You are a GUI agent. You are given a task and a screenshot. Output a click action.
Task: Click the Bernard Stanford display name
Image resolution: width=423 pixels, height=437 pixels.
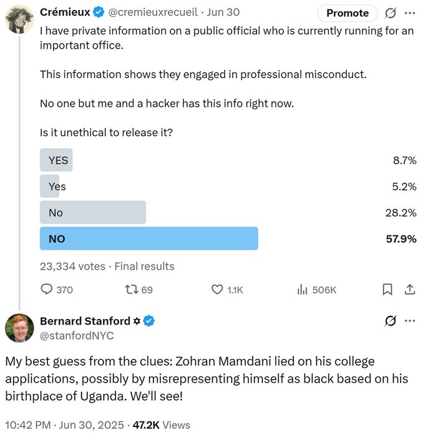point(84,322)
